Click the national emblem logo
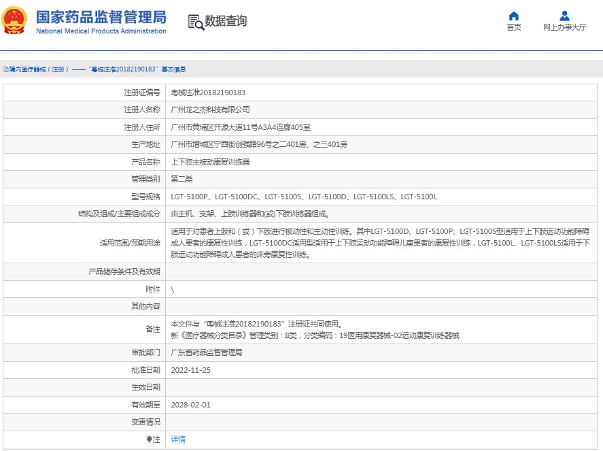This screenshot has height=451, width=603. [14, 21]
